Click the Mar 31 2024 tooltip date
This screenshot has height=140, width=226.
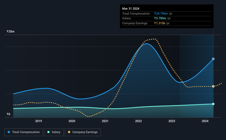131,9
